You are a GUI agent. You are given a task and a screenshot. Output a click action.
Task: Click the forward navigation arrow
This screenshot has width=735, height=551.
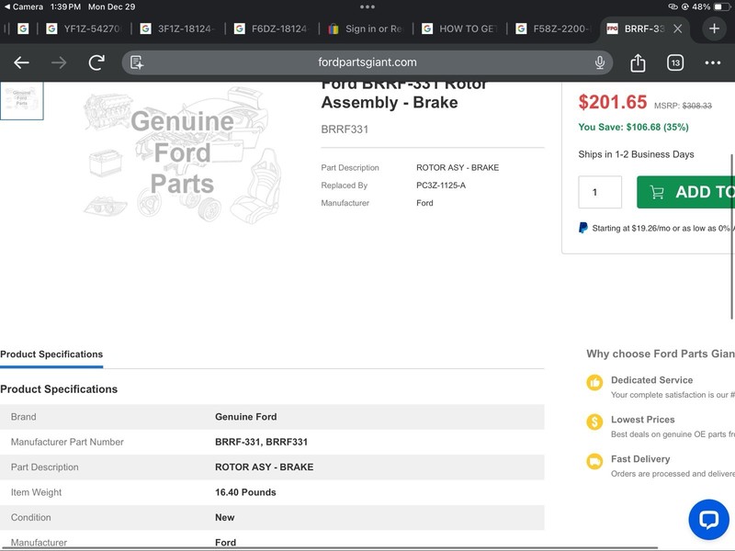click(x=59, y=62)
